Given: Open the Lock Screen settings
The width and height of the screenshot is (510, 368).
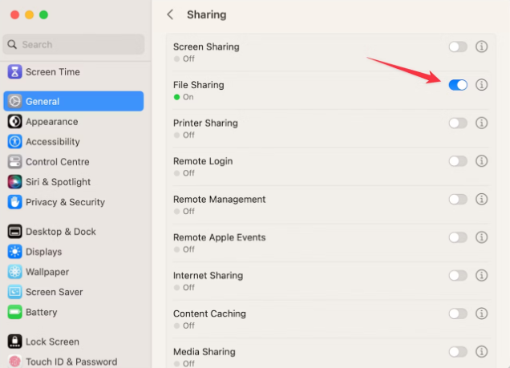Looking at the screenshot, I should click(74, 342).
